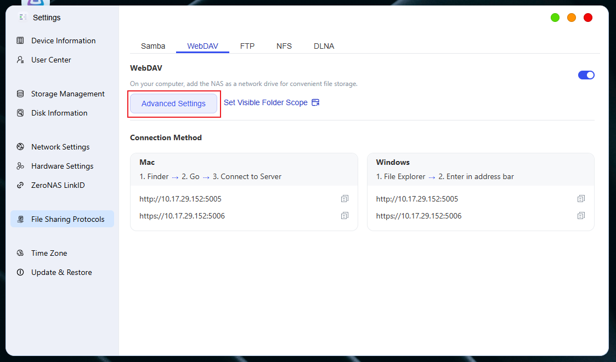Click the green window control button
616x362 pixels.
pyautogui.click(x=555, y=18)
